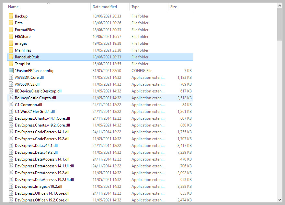Click the 1FusionERP.exe.config file icon
285x205 pixels.
point(11,70)
